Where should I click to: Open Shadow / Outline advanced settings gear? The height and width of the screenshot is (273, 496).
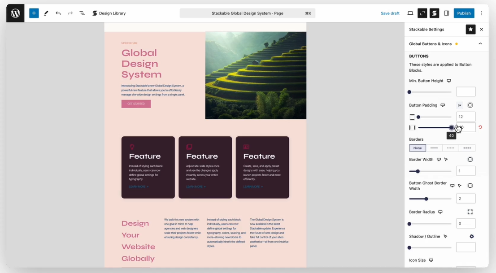(471, 236)
